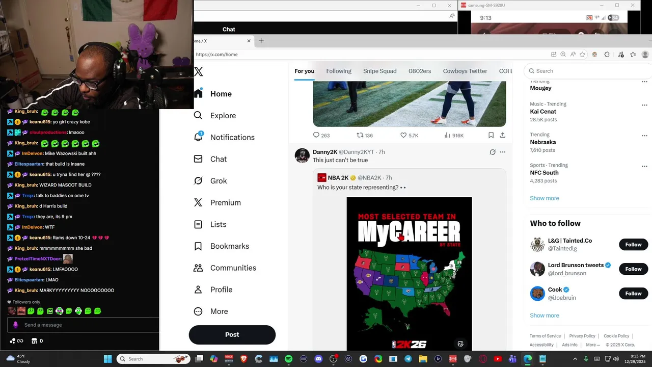Select the For you tab

304,71
